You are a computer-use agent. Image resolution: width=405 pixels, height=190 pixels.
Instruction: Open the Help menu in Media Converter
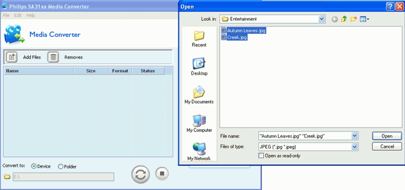point(31,15)
